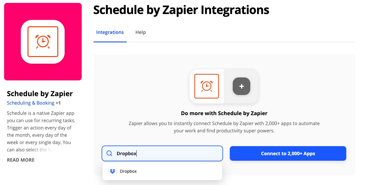382x185 pixels.
Task: Click the +1 next to Scheduling & Booking
Action: tap(58, 103)
